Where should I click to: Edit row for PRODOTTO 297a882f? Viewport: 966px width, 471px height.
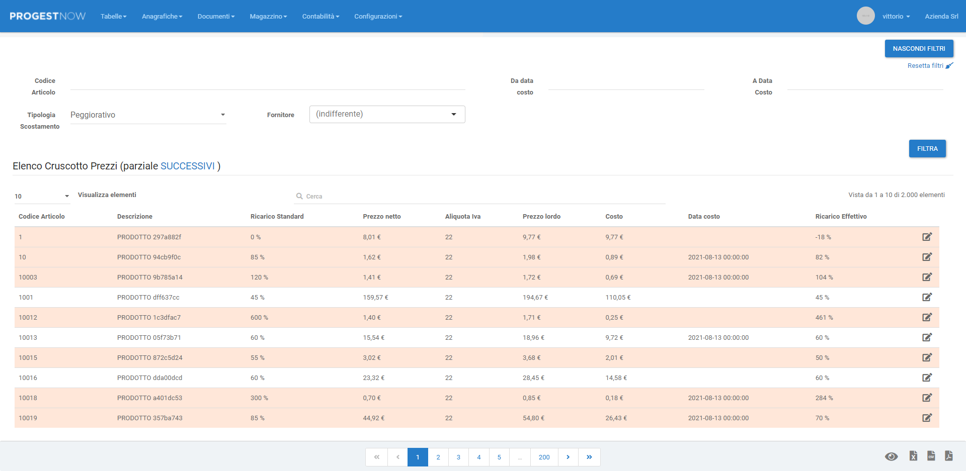[x=927, y=237]
